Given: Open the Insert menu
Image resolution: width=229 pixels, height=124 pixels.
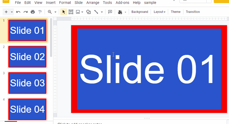Looking at the screenshot, I should (51, 3).
